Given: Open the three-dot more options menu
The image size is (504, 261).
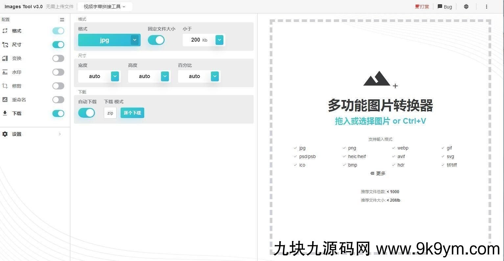Looking at the screenshot, I should point(486,7).
